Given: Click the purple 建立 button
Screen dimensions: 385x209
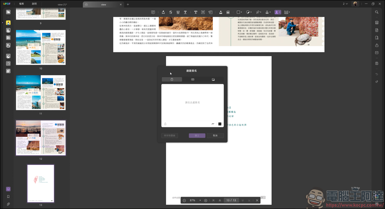Looking at the screenshot, I should pyautogui.click(x=197, y=136).
